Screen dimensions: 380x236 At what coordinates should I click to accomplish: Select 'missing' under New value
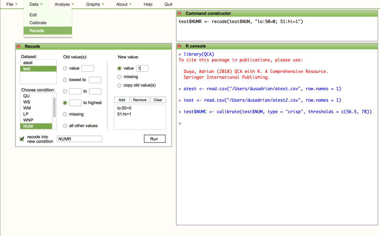[x=119, y=77]
